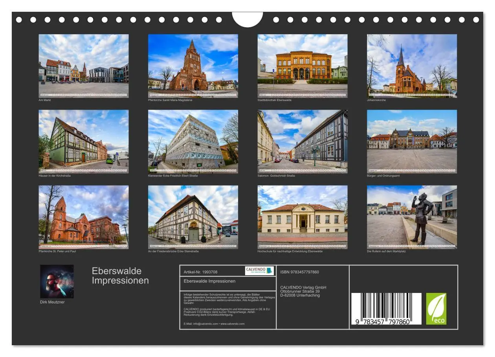Viewport: 495px width, 357px height.
Task: Select the Bürger- und Ordnungsamt thumbnail
Action: (x=411, y=142)
